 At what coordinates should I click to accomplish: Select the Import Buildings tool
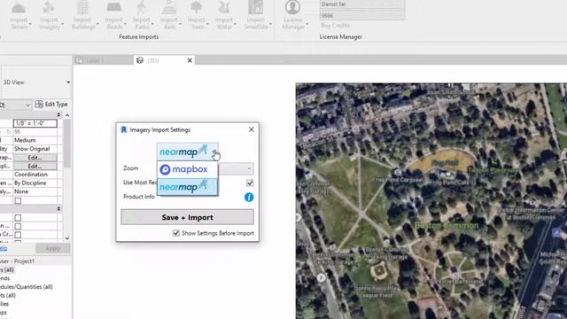click(x=83, y=15)
